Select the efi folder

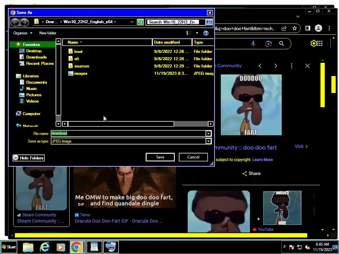76,59
